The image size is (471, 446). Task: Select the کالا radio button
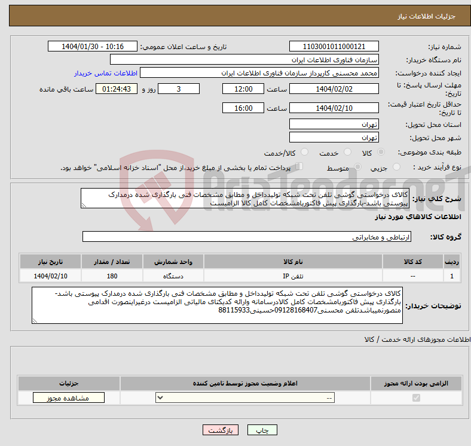click(x=381, y=152)
